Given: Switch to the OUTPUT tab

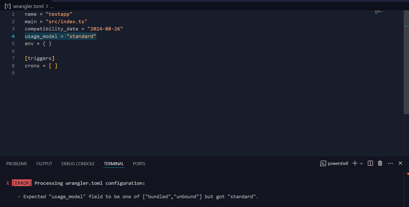Looking at the screenshot, I should pyautogui.click(x=44, y=164).
